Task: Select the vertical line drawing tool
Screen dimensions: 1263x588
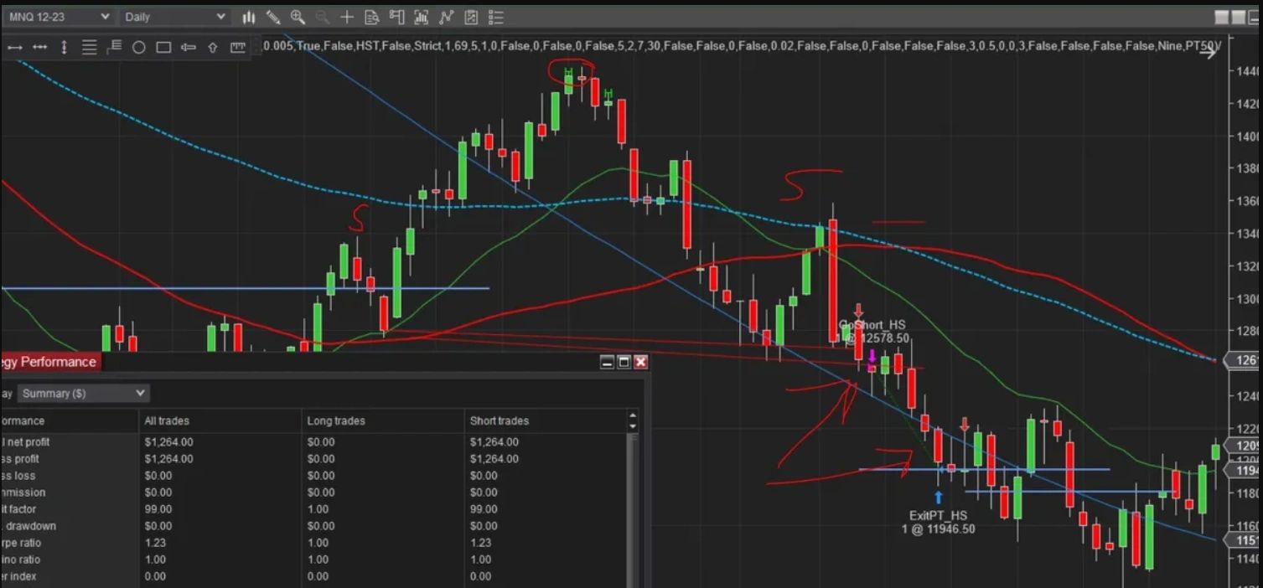Action: pos(65,48)
